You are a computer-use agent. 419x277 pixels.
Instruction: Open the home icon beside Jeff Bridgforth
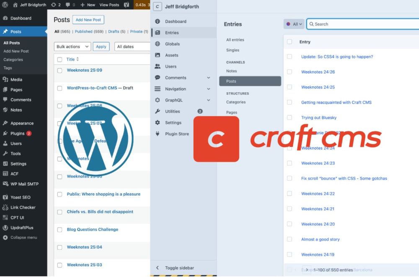click(15, 5)
